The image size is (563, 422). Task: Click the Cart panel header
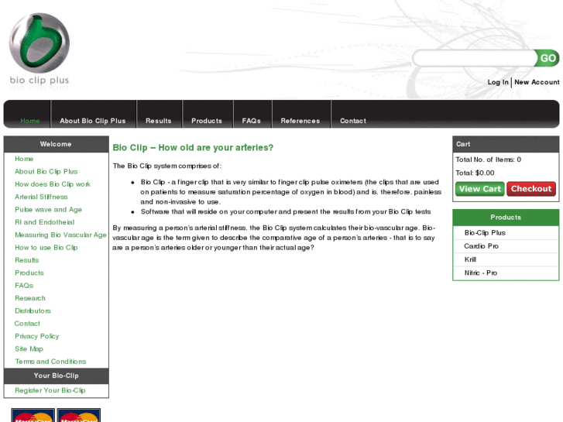pyautogui.click(x=506, y=144)
